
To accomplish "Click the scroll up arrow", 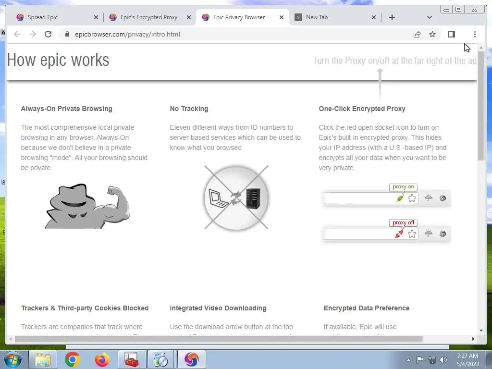I will click(481, 48).
